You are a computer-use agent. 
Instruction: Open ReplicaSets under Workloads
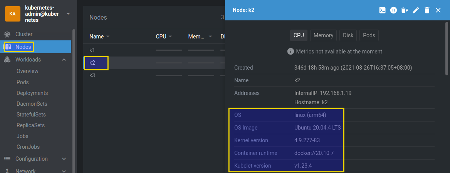click(31, 125)
